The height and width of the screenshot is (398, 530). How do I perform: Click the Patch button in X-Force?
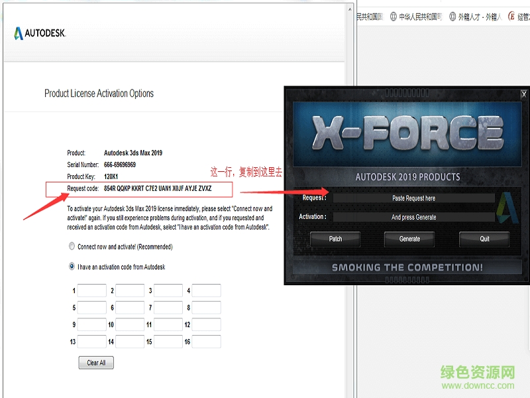point(335,239)
